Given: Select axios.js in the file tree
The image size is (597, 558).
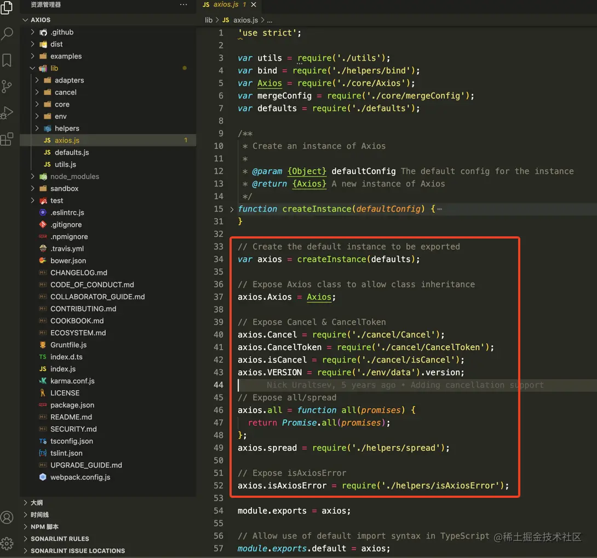Looking at the screenshot, I should [x=108, y=141].
